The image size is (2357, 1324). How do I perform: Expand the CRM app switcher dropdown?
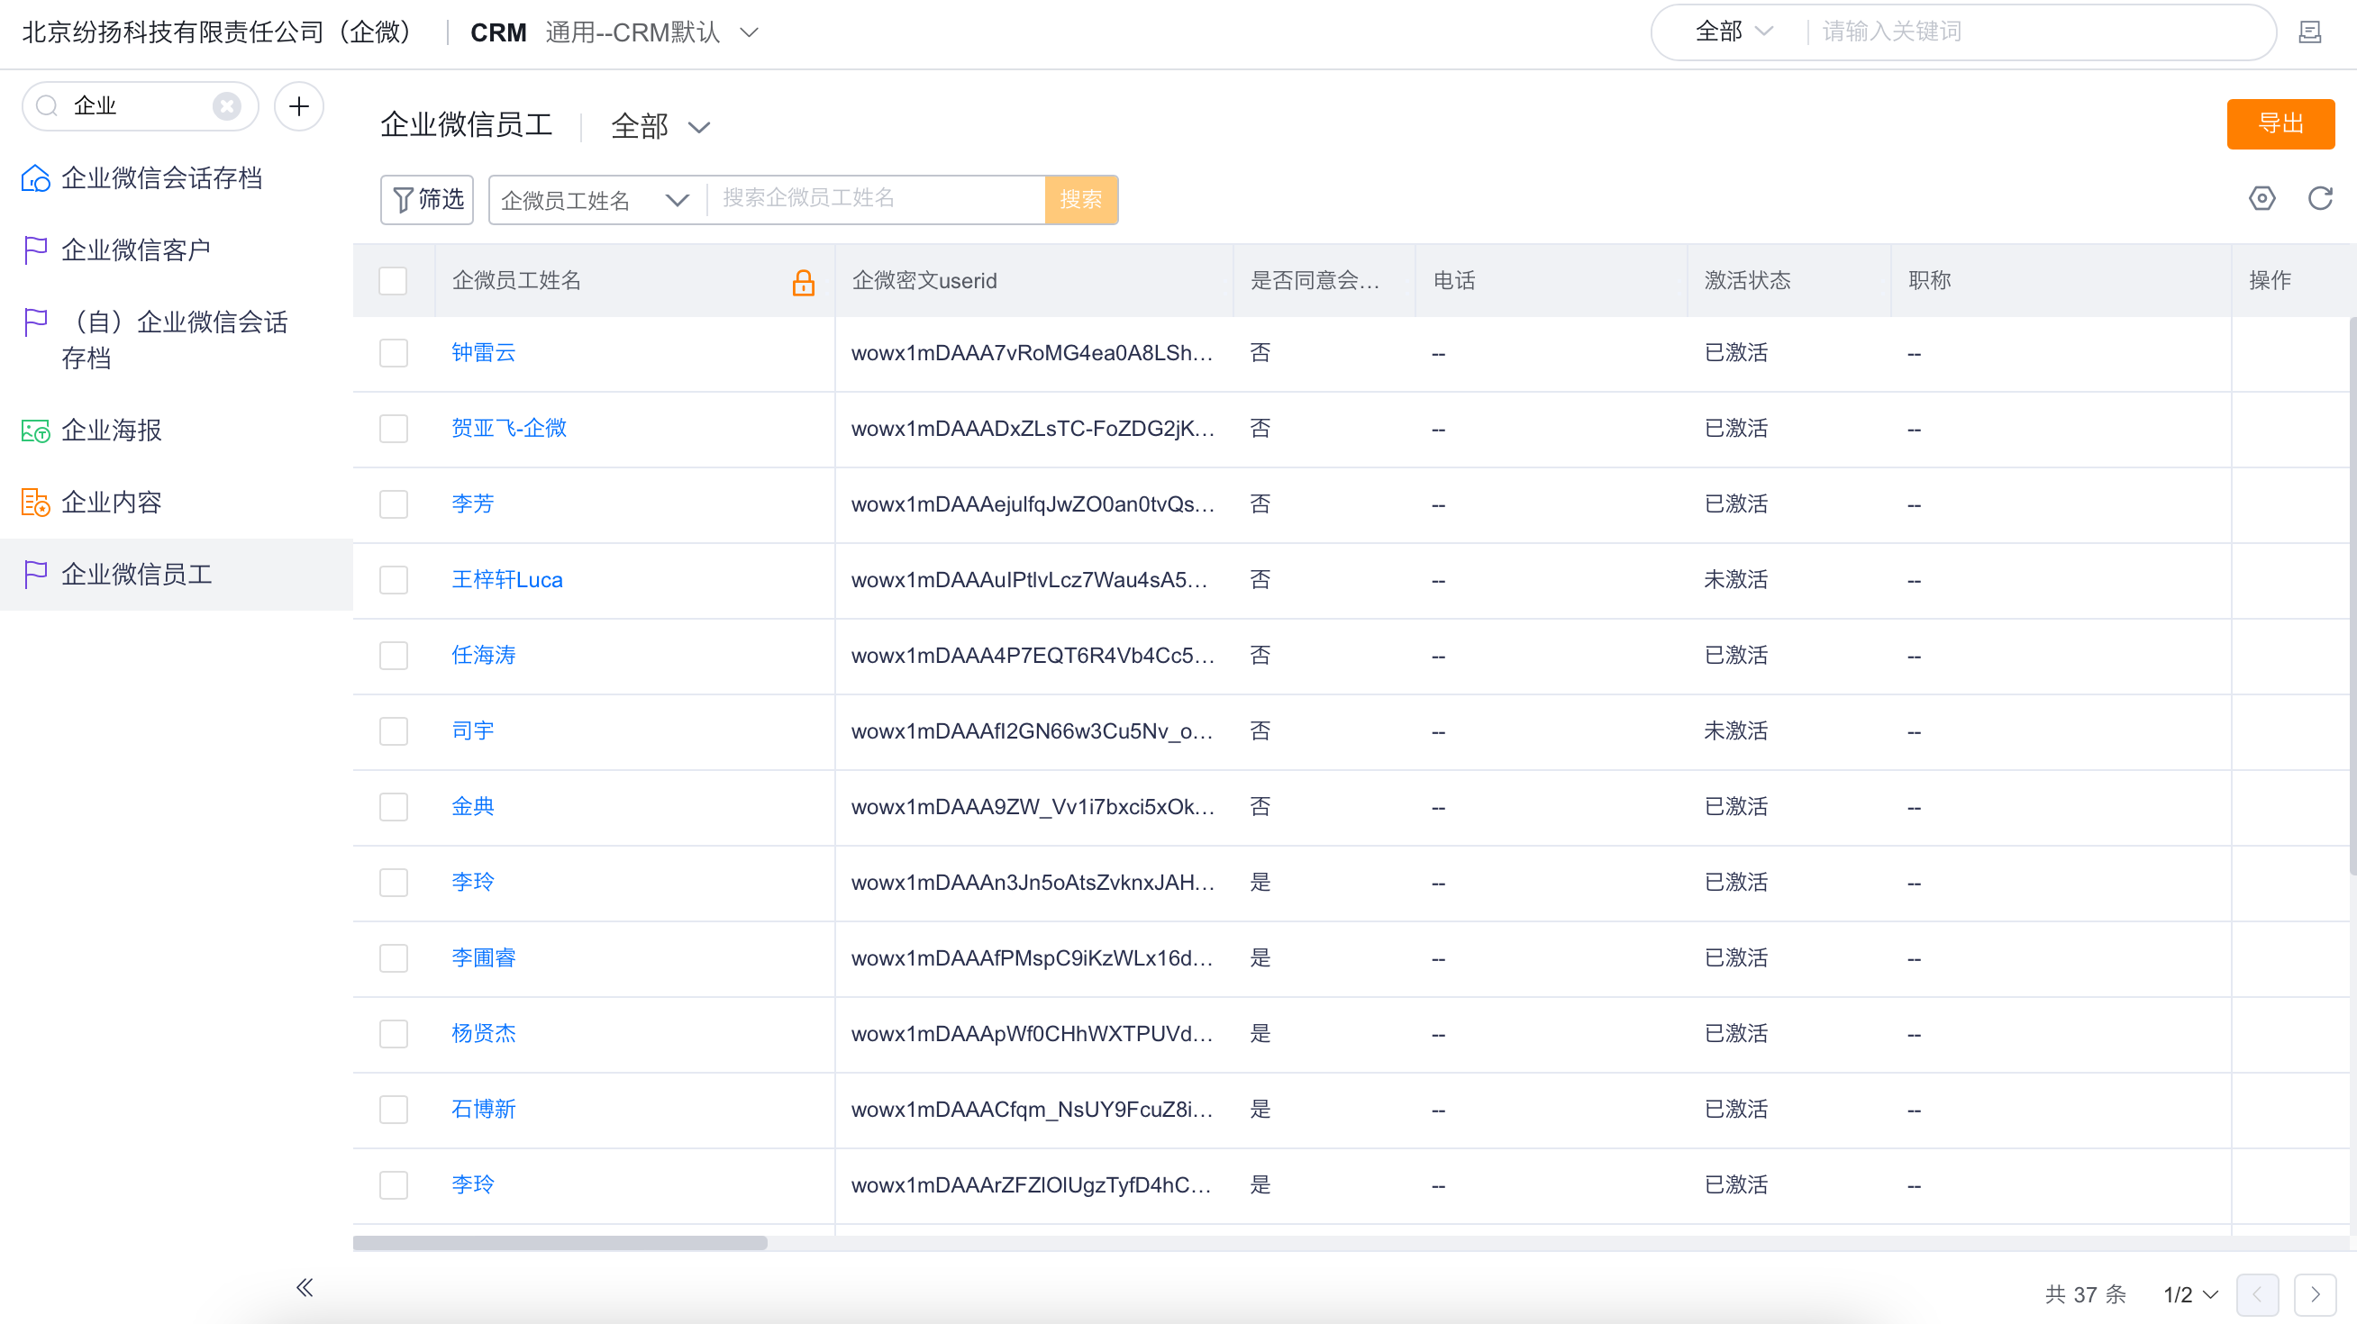pos(750,33)
